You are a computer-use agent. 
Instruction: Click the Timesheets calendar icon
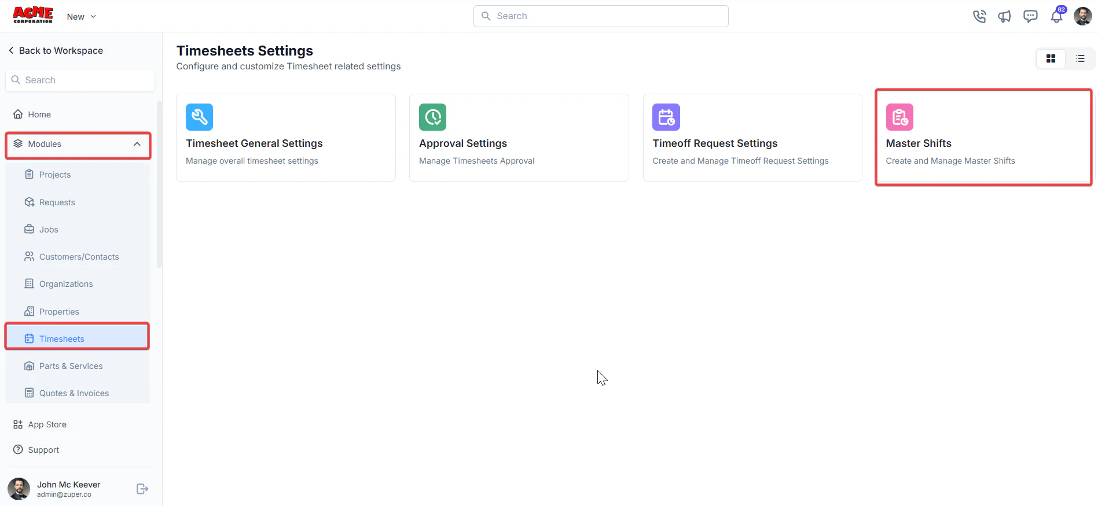click(x=30, y=338)
